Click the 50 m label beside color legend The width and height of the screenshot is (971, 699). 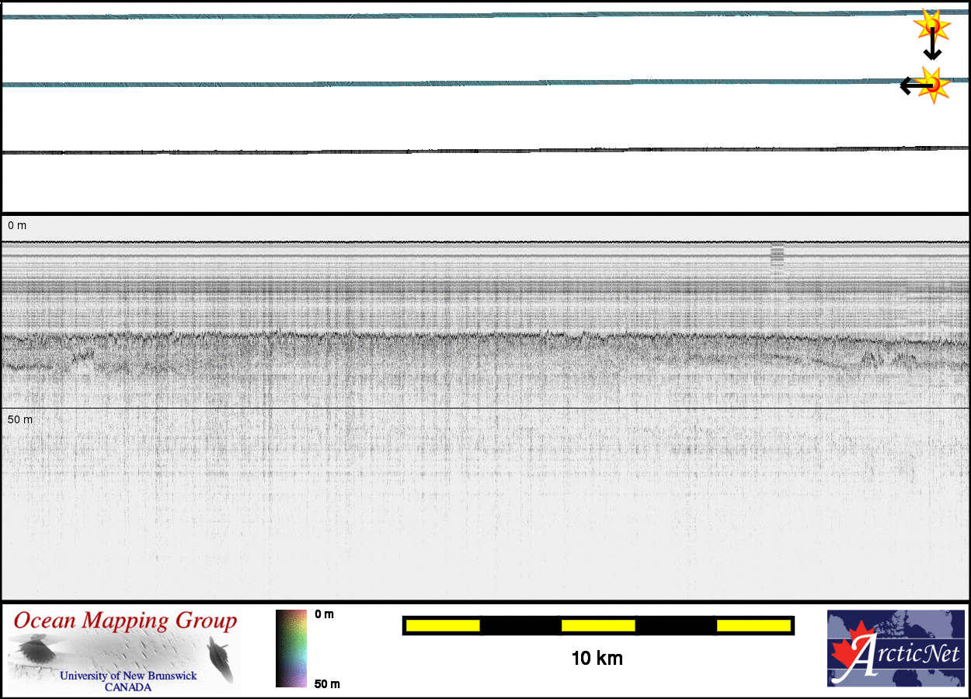coord(327,683)
